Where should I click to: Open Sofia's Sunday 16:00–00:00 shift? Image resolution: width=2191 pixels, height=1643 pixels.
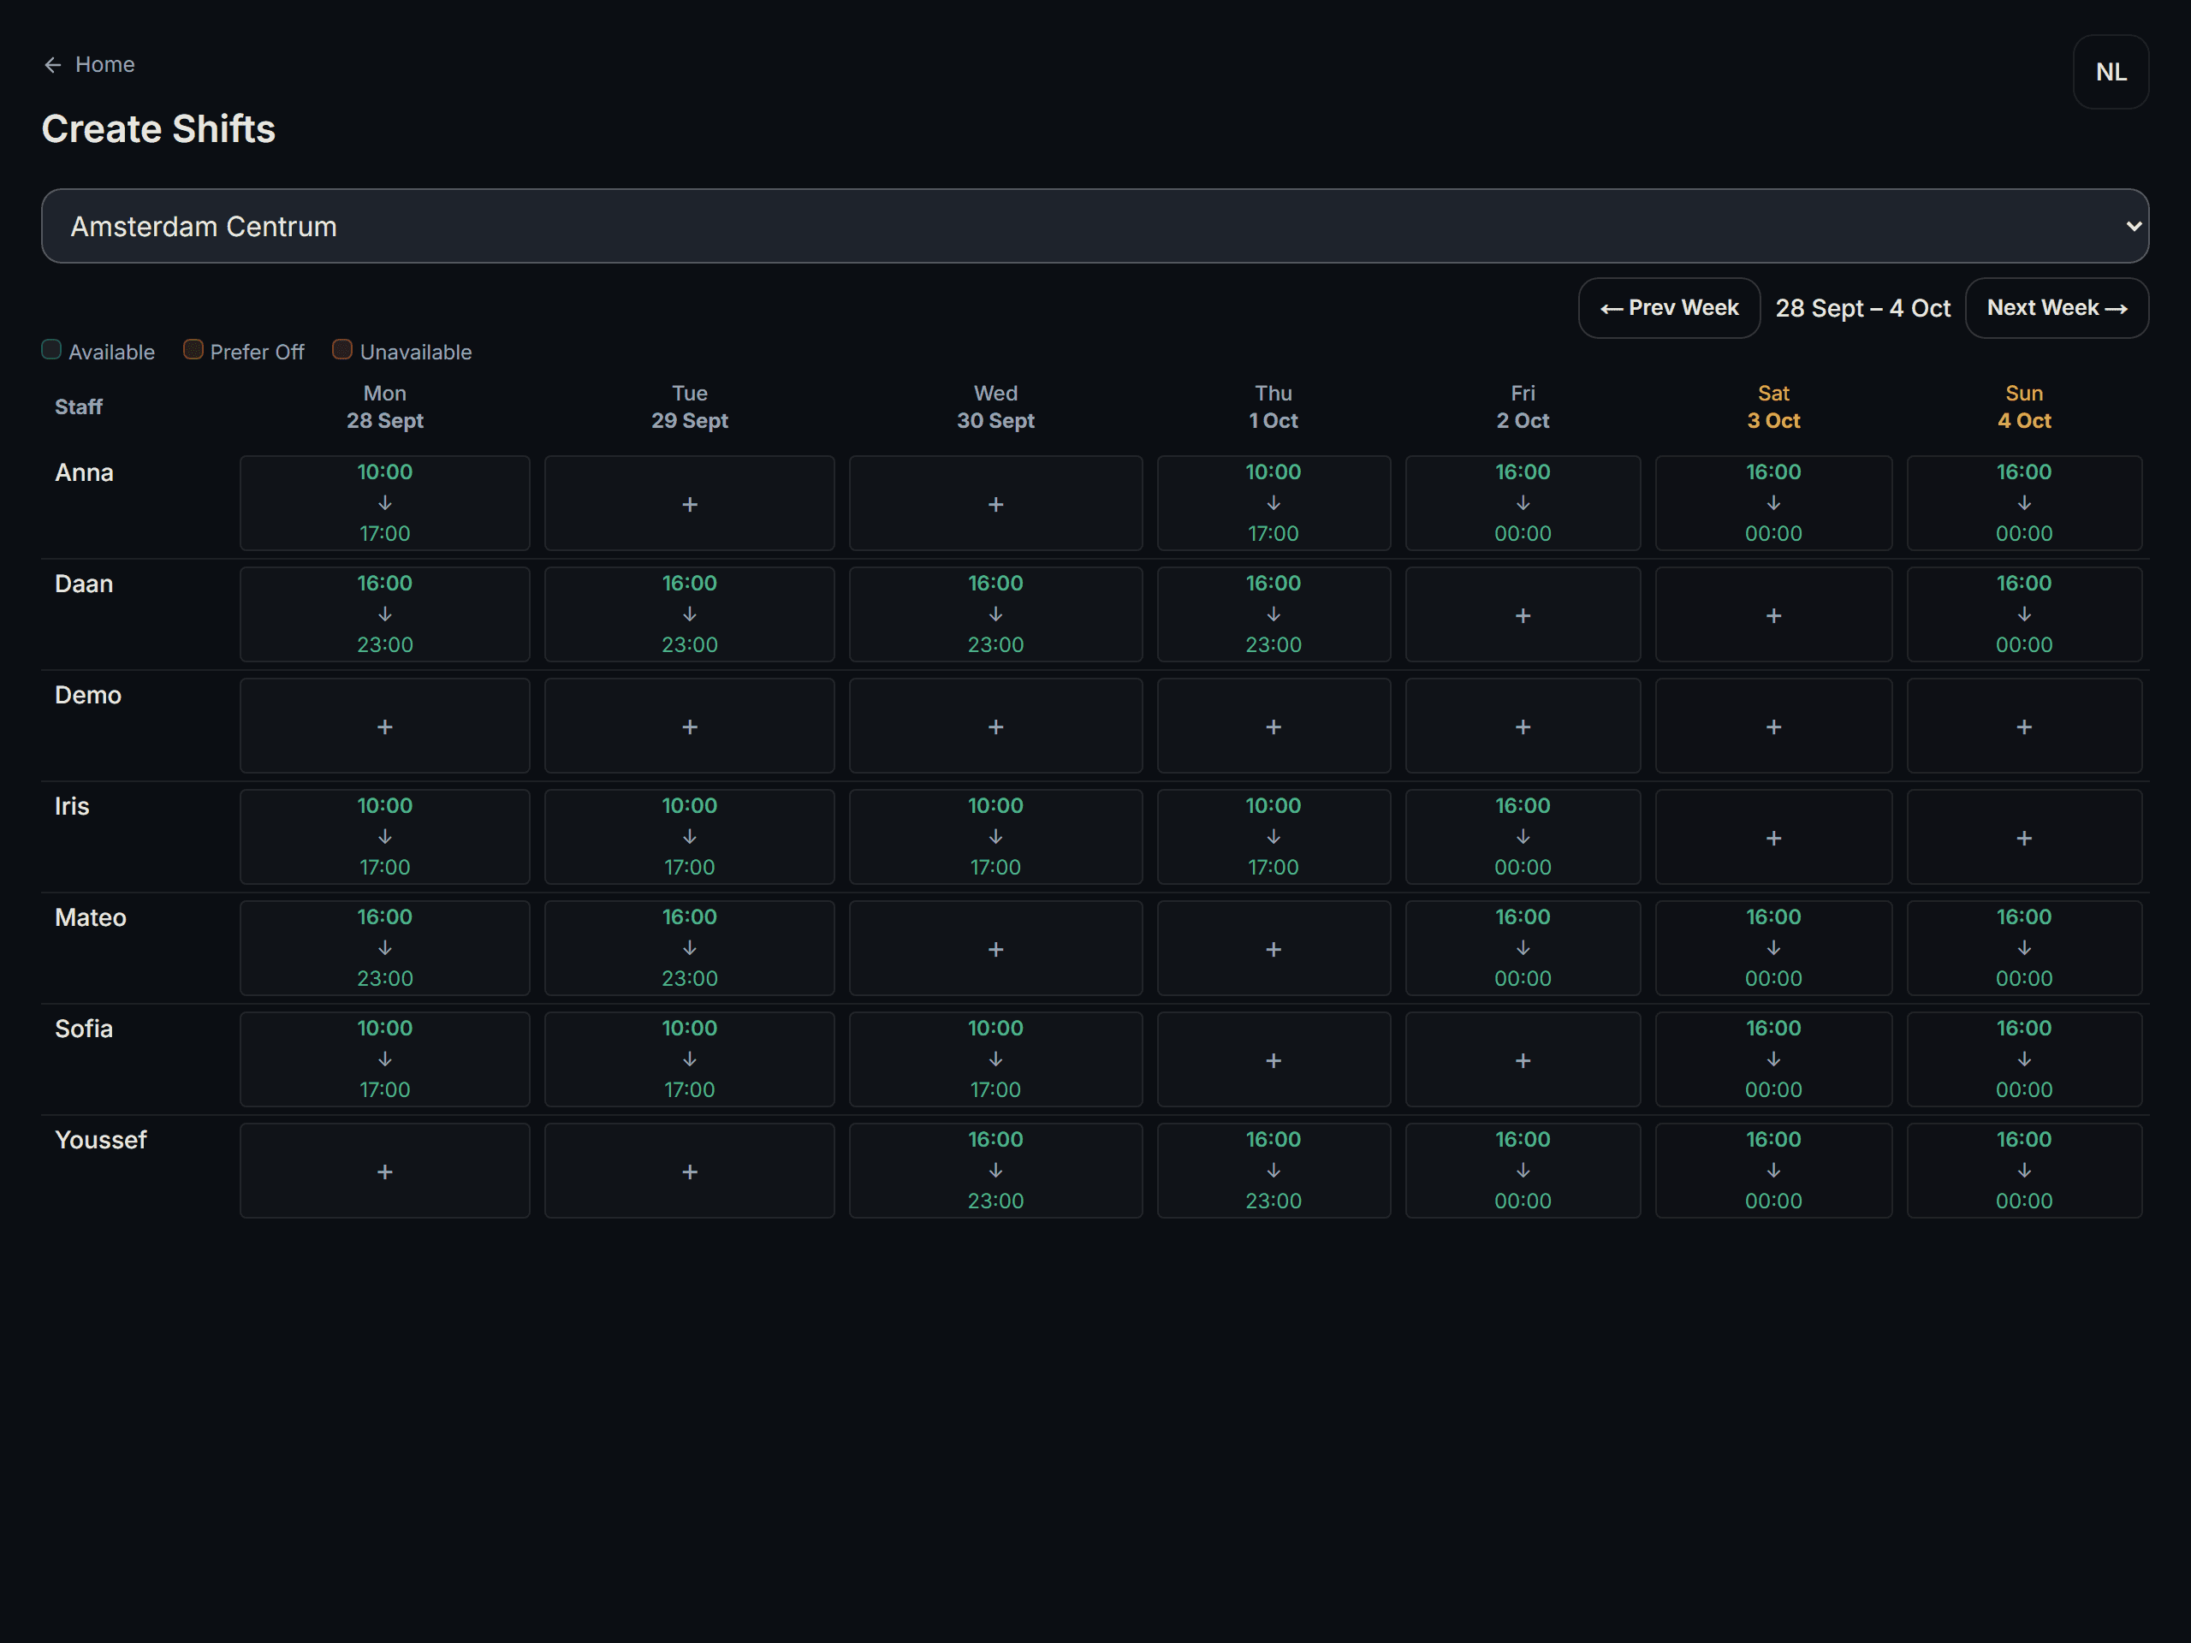pyautogui.click(x=2025, y=1059)
